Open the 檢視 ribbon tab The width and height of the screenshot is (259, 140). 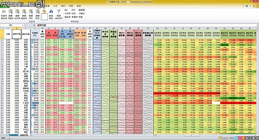pyautogui.click(x=79, y=6)
